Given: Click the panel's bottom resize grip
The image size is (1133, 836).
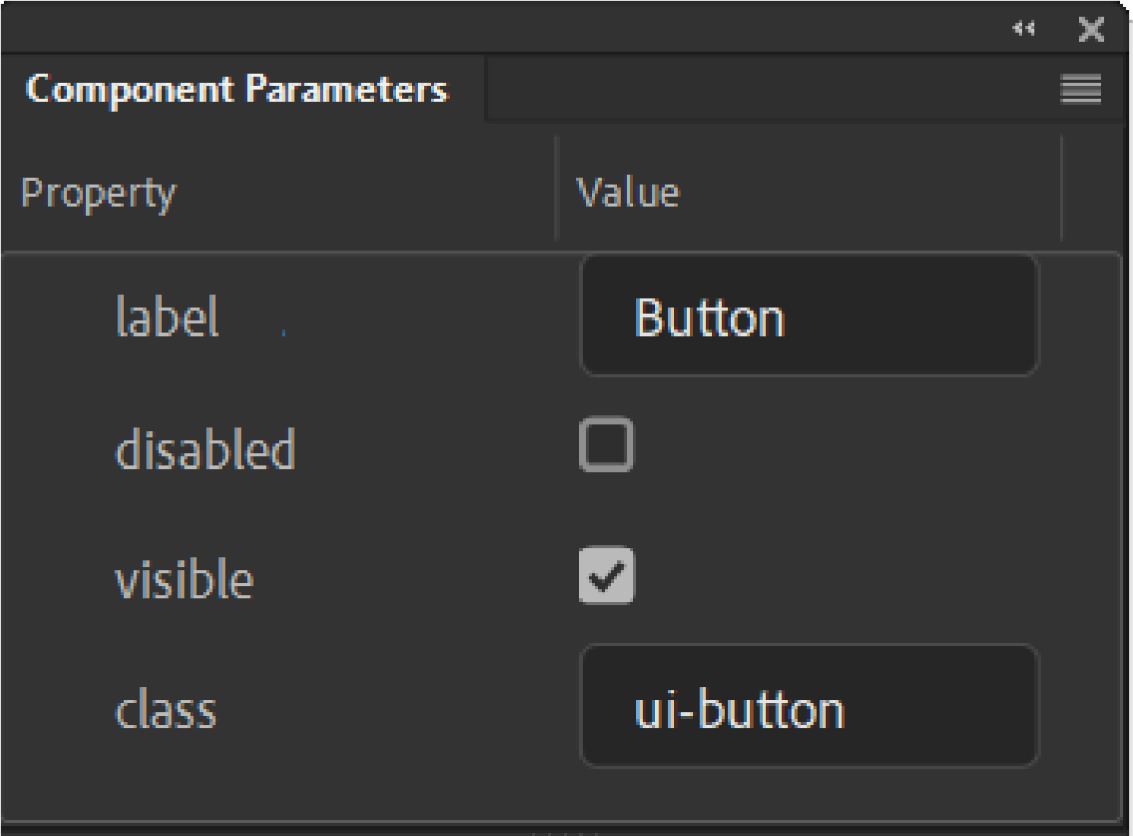Looking at the screenshot, I should click(x=565, y=831).
